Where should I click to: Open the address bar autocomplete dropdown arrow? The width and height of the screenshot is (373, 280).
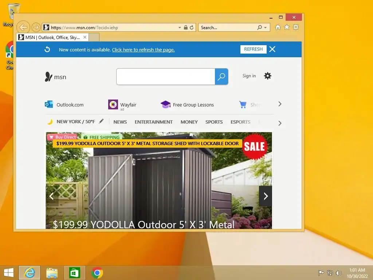(180, 28)
